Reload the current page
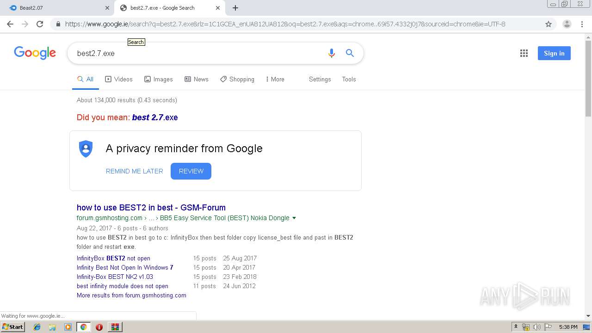 point(40,24)
